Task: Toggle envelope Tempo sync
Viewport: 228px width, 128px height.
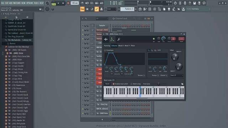Action: [x=144, y=75]
